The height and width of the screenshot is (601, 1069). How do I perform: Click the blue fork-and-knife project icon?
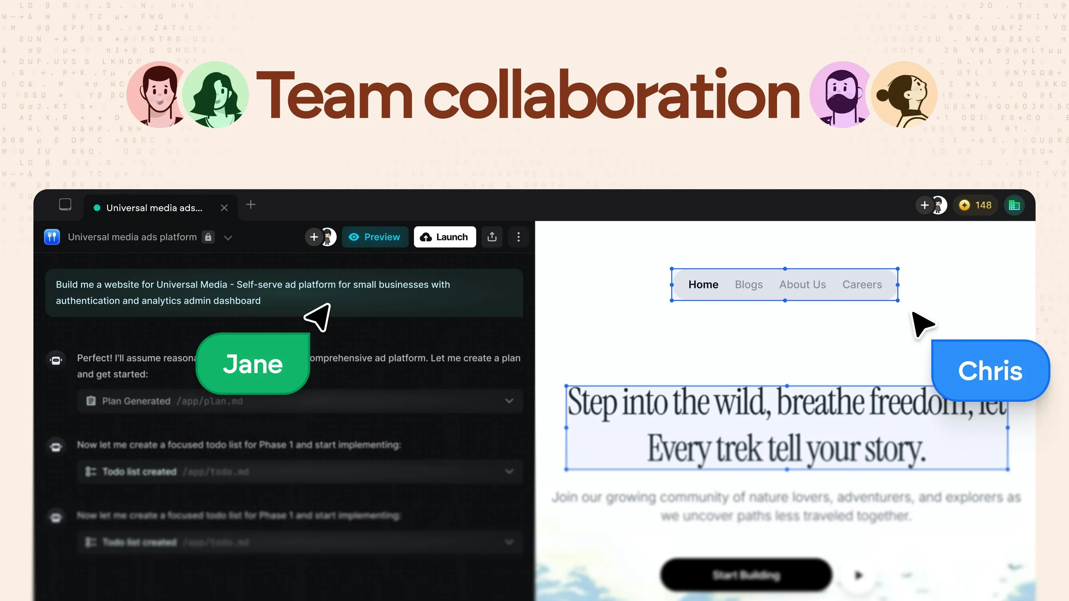(52, 237)
